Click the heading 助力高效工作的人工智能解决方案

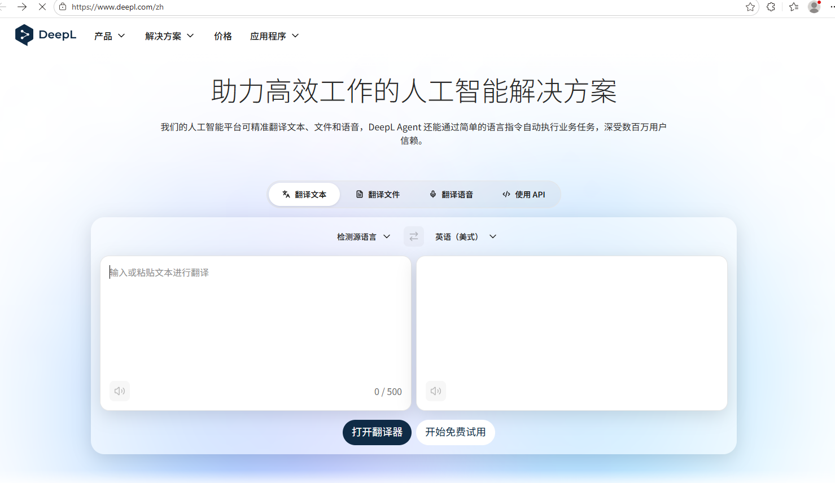click(x=414, y=91)
